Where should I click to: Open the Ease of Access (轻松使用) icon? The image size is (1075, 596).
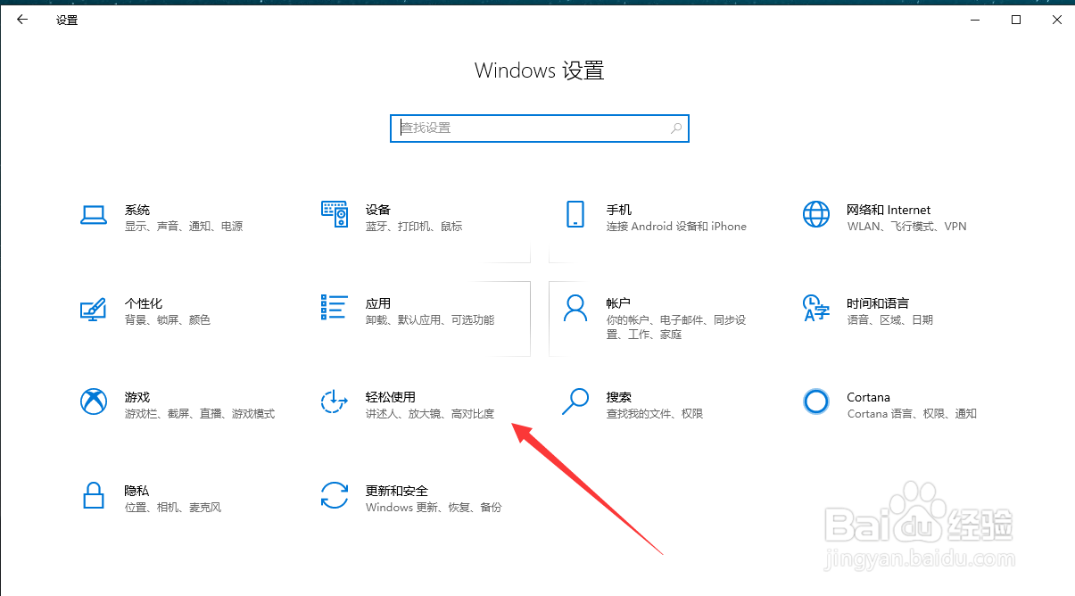coord(334,402)
